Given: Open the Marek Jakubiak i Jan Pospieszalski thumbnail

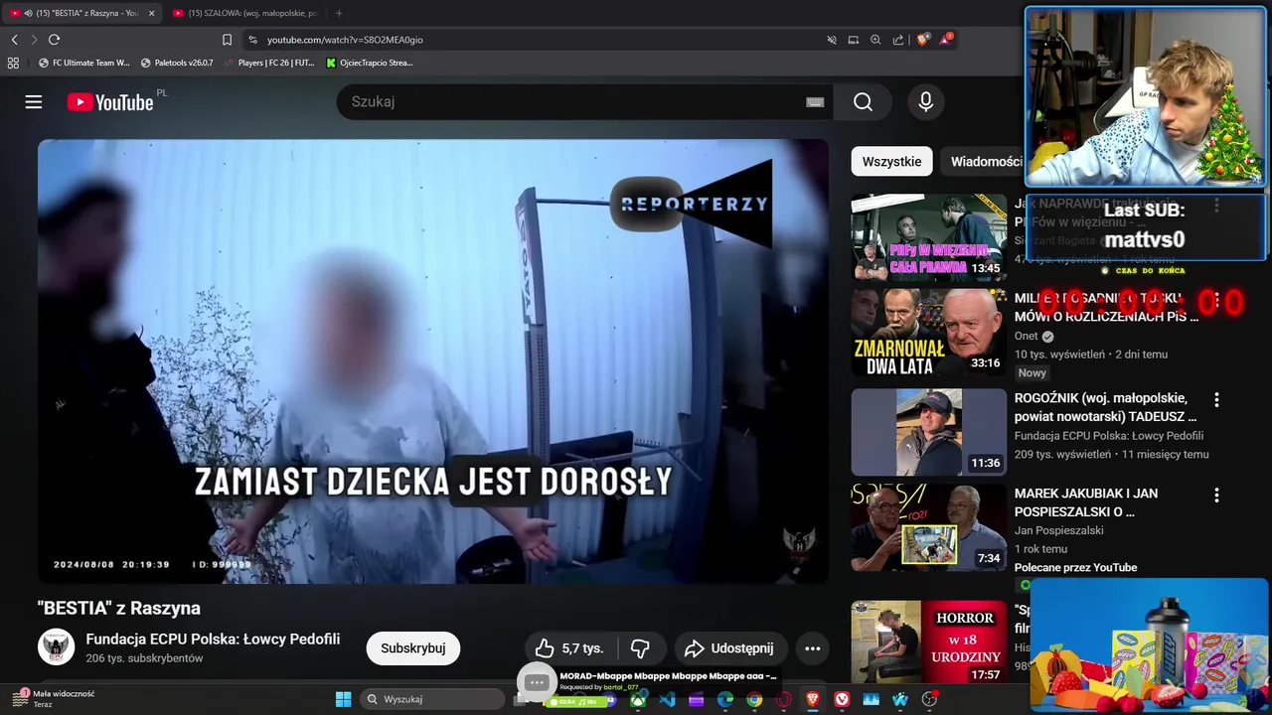Looking at the screenshot, I should coord(929,527).
